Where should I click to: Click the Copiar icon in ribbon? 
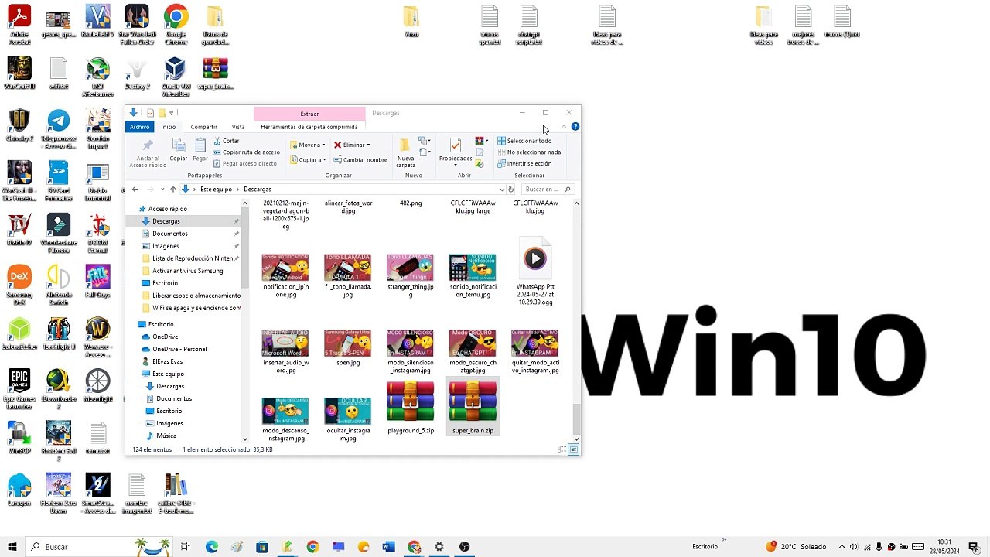[x=179, y=145]
